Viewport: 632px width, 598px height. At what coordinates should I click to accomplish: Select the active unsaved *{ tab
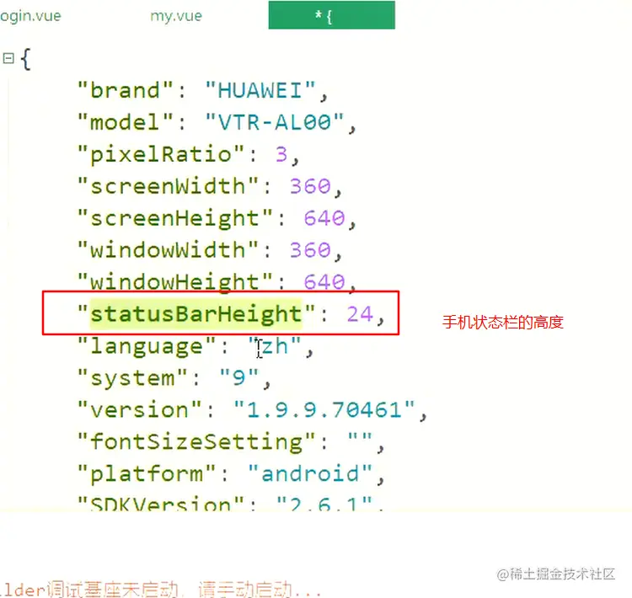tap(331, 15)
